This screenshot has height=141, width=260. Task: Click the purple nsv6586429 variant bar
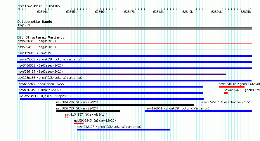[122, 74]
